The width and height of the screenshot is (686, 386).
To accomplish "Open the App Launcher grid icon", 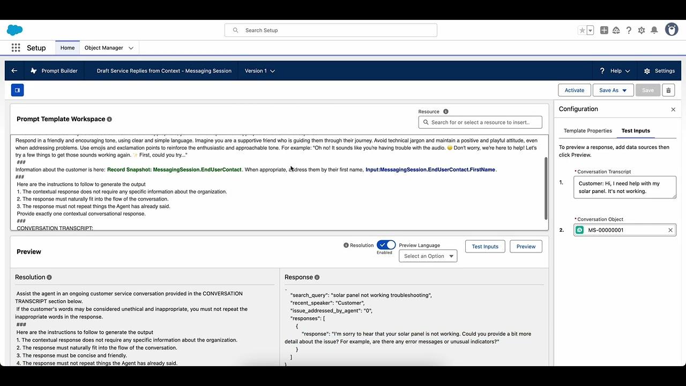I will [16, 48].
